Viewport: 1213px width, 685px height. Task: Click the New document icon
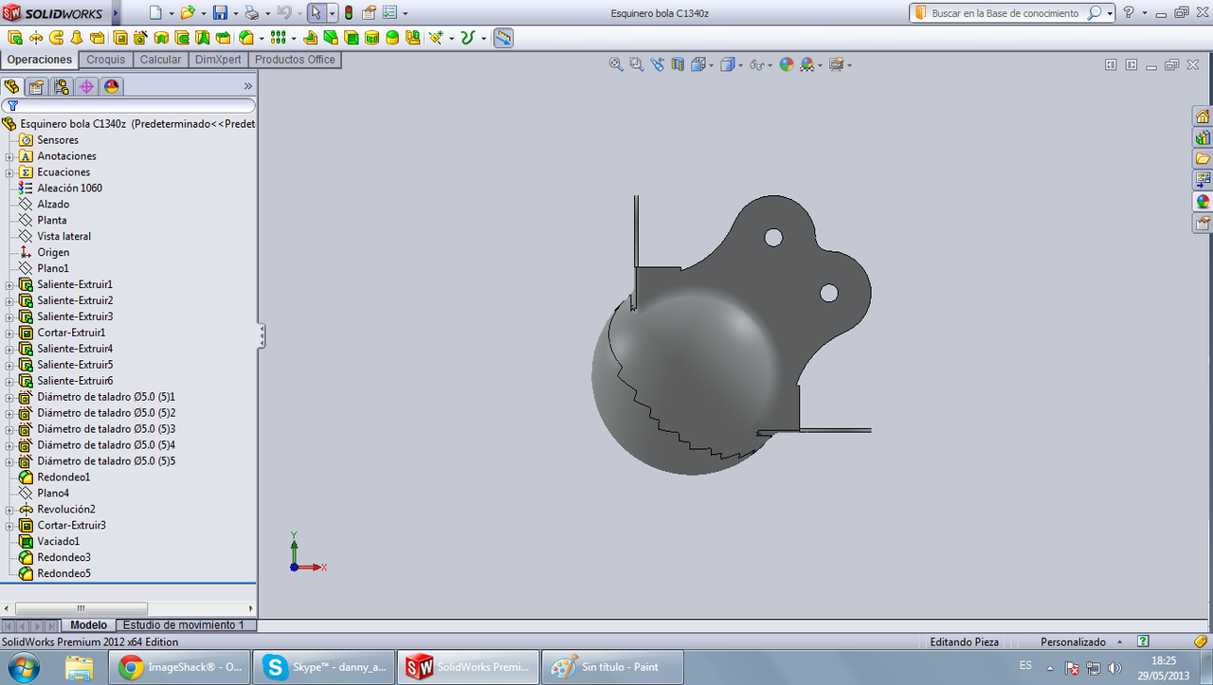point(156,13)
